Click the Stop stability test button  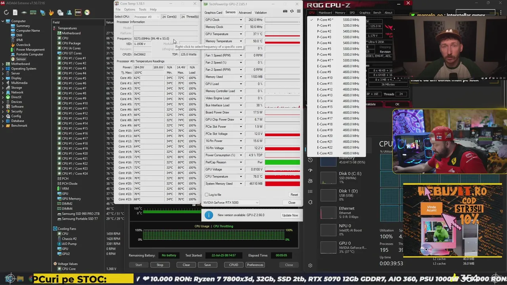(160, 265)
